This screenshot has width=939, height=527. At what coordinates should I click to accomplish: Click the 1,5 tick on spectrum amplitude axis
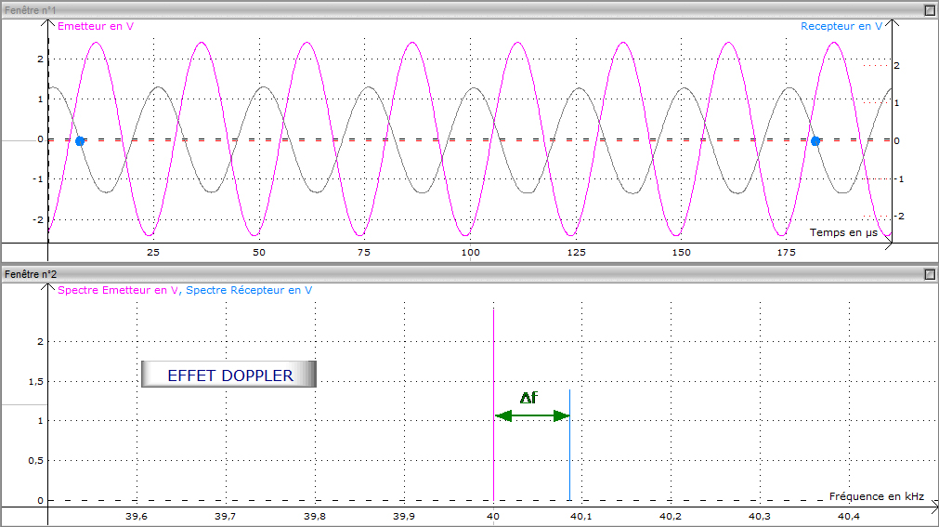(x=36, y=382)
